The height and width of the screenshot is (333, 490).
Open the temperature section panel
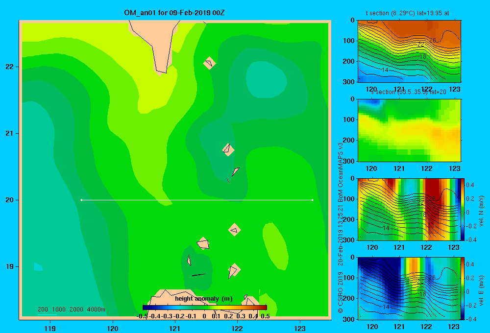click(x=409, y=51)
